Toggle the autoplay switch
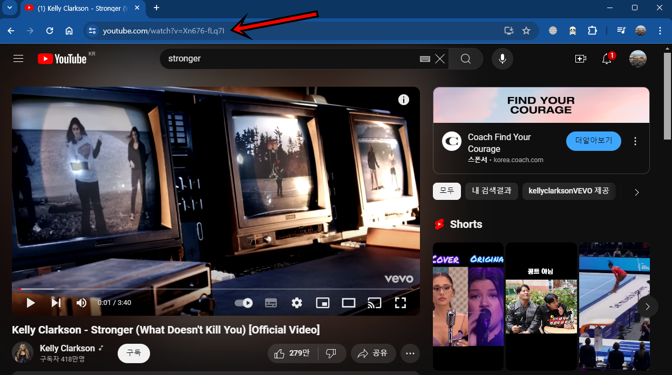672x375 pixels. point(244,303)
